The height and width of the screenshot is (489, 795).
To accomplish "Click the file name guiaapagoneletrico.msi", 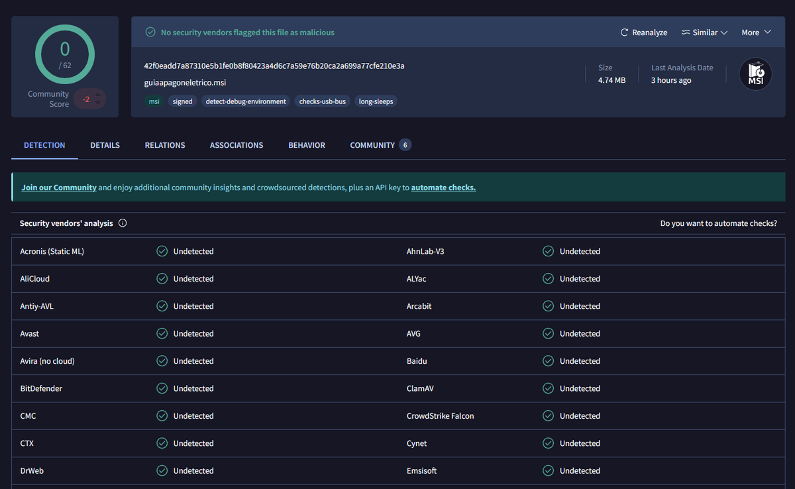I will pos(185,83).
